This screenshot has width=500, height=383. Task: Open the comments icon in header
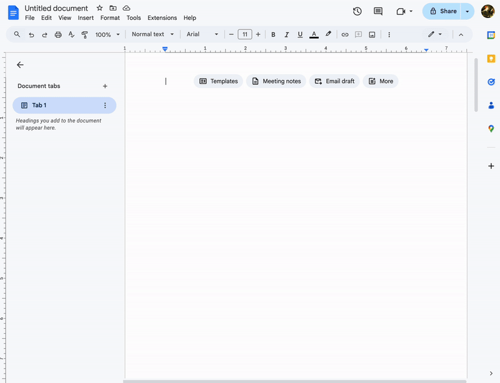click(x=378, y=11)
